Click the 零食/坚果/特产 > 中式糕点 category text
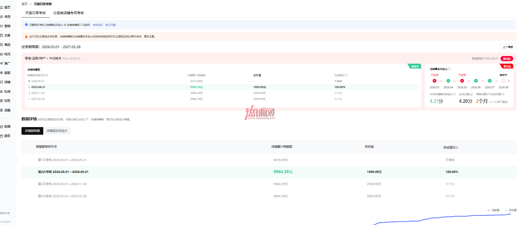The height and width of the screenshot is (225, 520). point(43,58)
